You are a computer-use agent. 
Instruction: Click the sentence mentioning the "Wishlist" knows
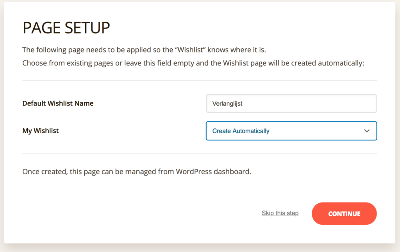click(x=144, y=50)
